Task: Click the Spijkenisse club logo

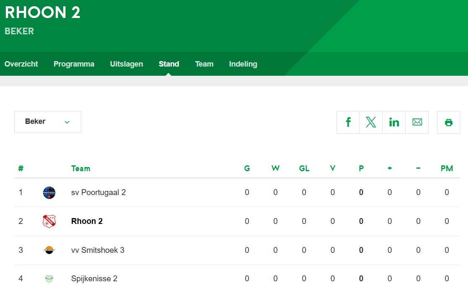Action: (49, 279)
